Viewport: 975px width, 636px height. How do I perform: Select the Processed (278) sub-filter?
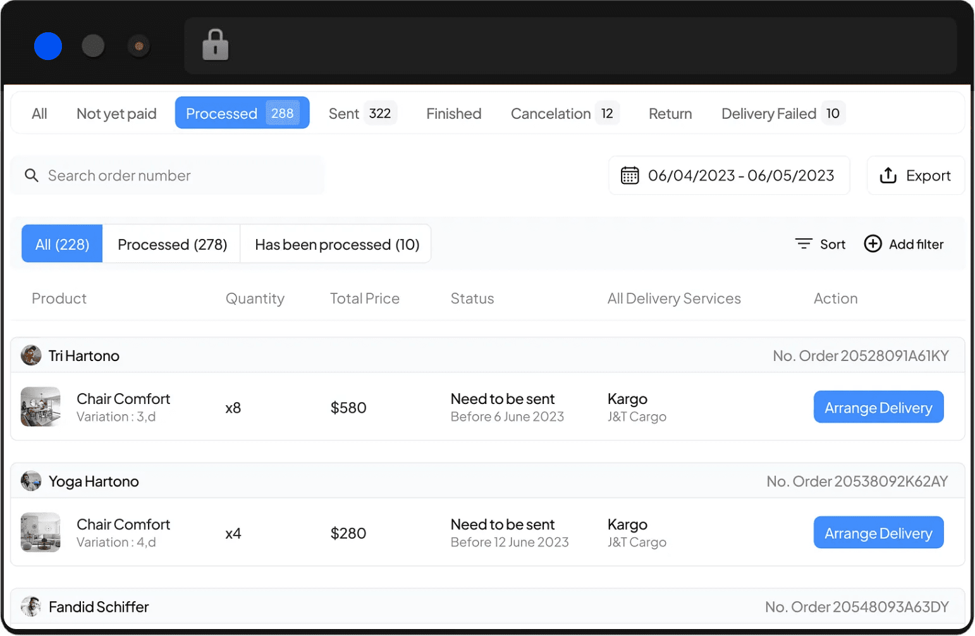click(x=172, y=244)
